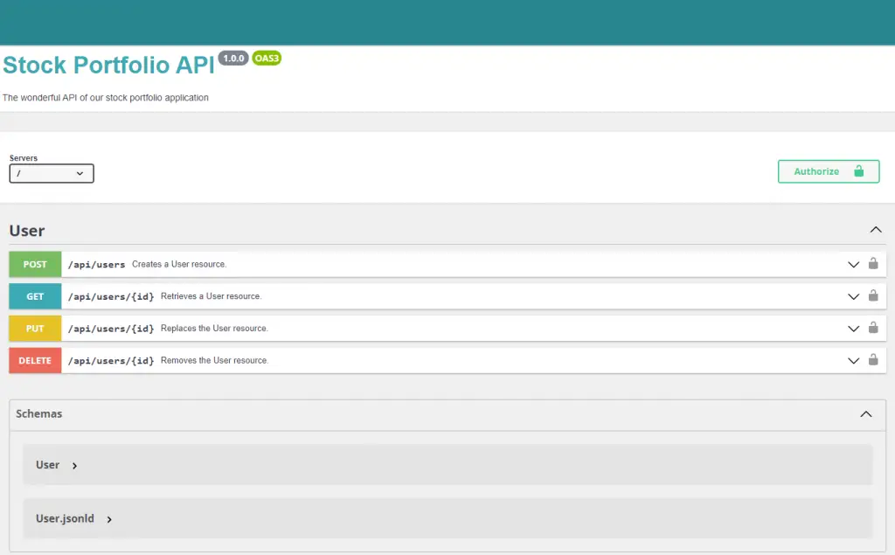The height and width of the screenshot is (555, 895).
Task: Expand the User schema model
Action: click(57, 465)
